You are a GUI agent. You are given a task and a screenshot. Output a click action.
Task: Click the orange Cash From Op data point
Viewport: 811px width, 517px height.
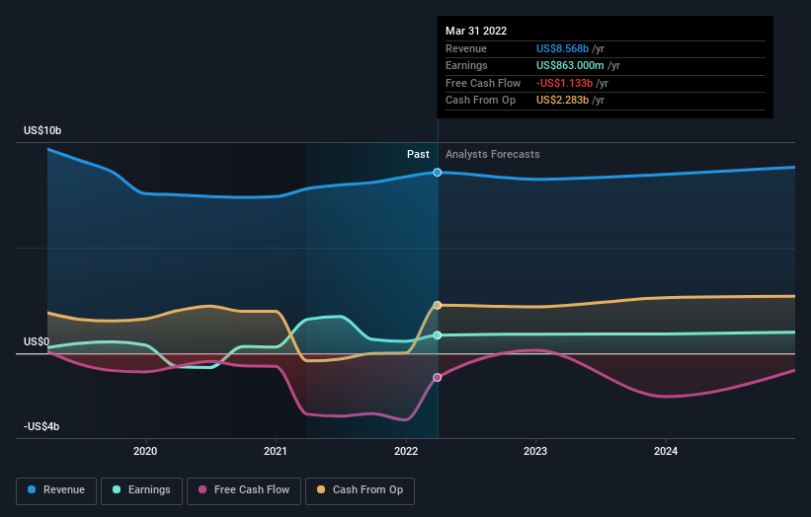(x=437, y=305)
